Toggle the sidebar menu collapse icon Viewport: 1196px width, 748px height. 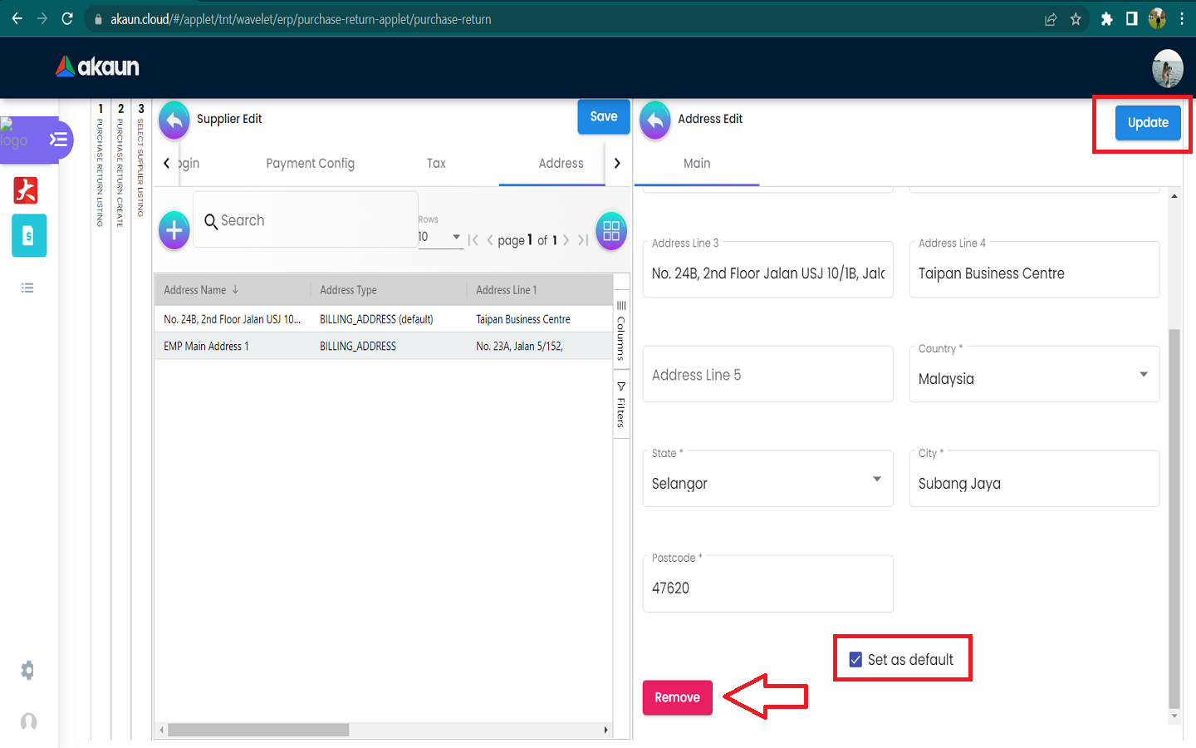tap(58, 139)
